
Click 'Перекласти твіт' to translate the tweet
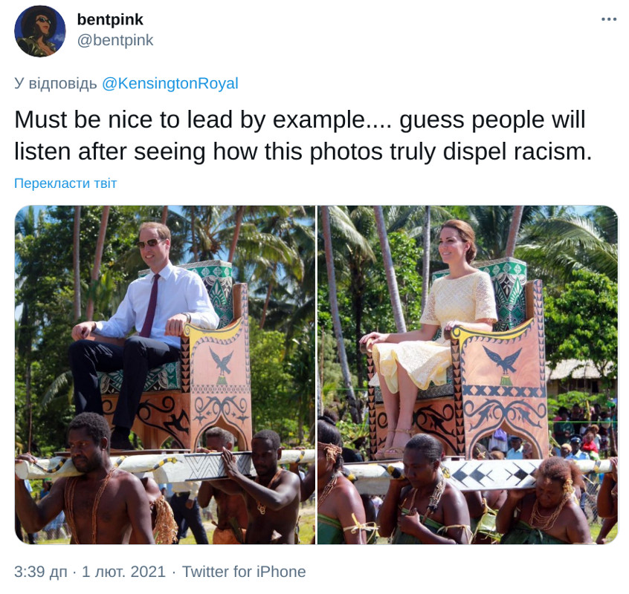[65, 183]
